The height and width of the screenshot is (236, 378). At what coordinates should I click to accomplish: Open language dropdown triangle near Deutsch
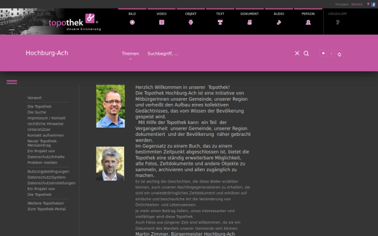(368, 4)
